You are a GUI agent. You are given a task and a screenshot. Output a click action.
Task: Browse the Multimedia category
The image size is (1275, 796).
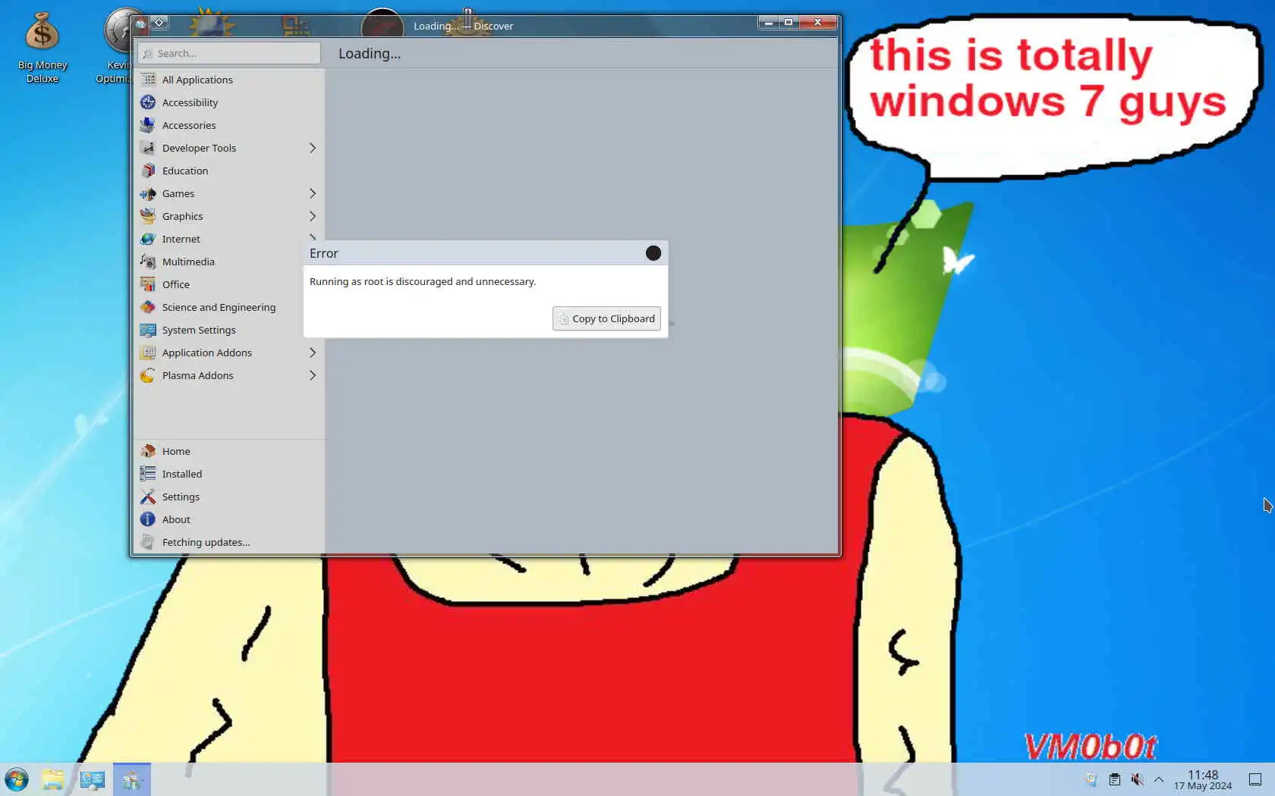[229, 262]
